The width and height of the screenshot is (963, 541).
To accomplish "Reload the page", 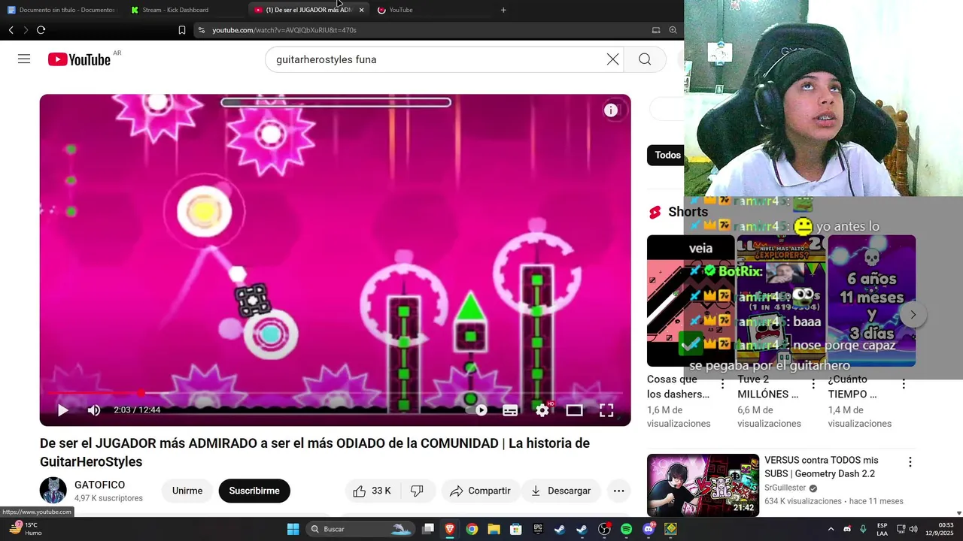I will coord(41,30).
